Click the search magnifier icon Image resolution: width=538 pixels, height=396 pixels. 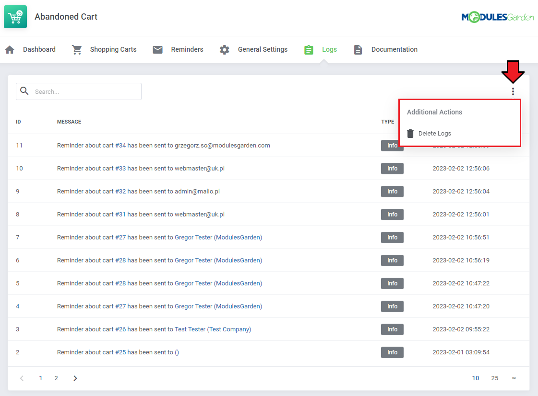coord(24,91)
